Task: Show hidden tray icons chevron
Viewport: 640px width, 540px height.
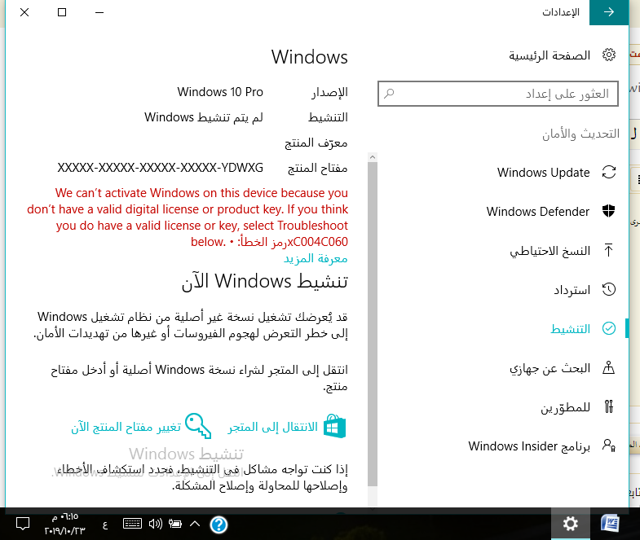Action: pyautogui.click(x=195, y=524)
